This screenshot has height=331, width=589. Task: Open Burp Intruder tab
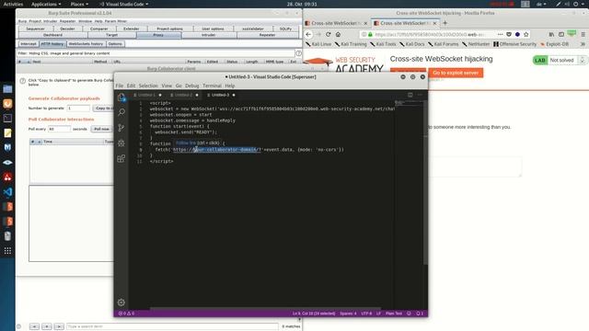[209, 35]
